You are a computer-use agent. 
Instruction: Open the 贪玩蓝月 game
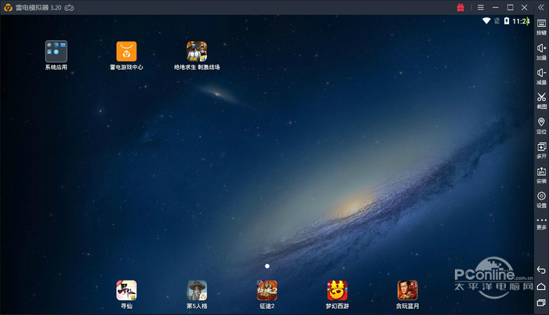pos(408,290)
